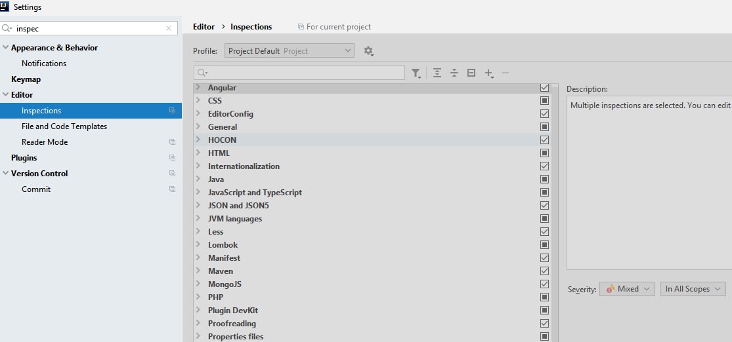Click the inspections list vertical scrollbar
The image size is (732, 342).
[555, 212]
